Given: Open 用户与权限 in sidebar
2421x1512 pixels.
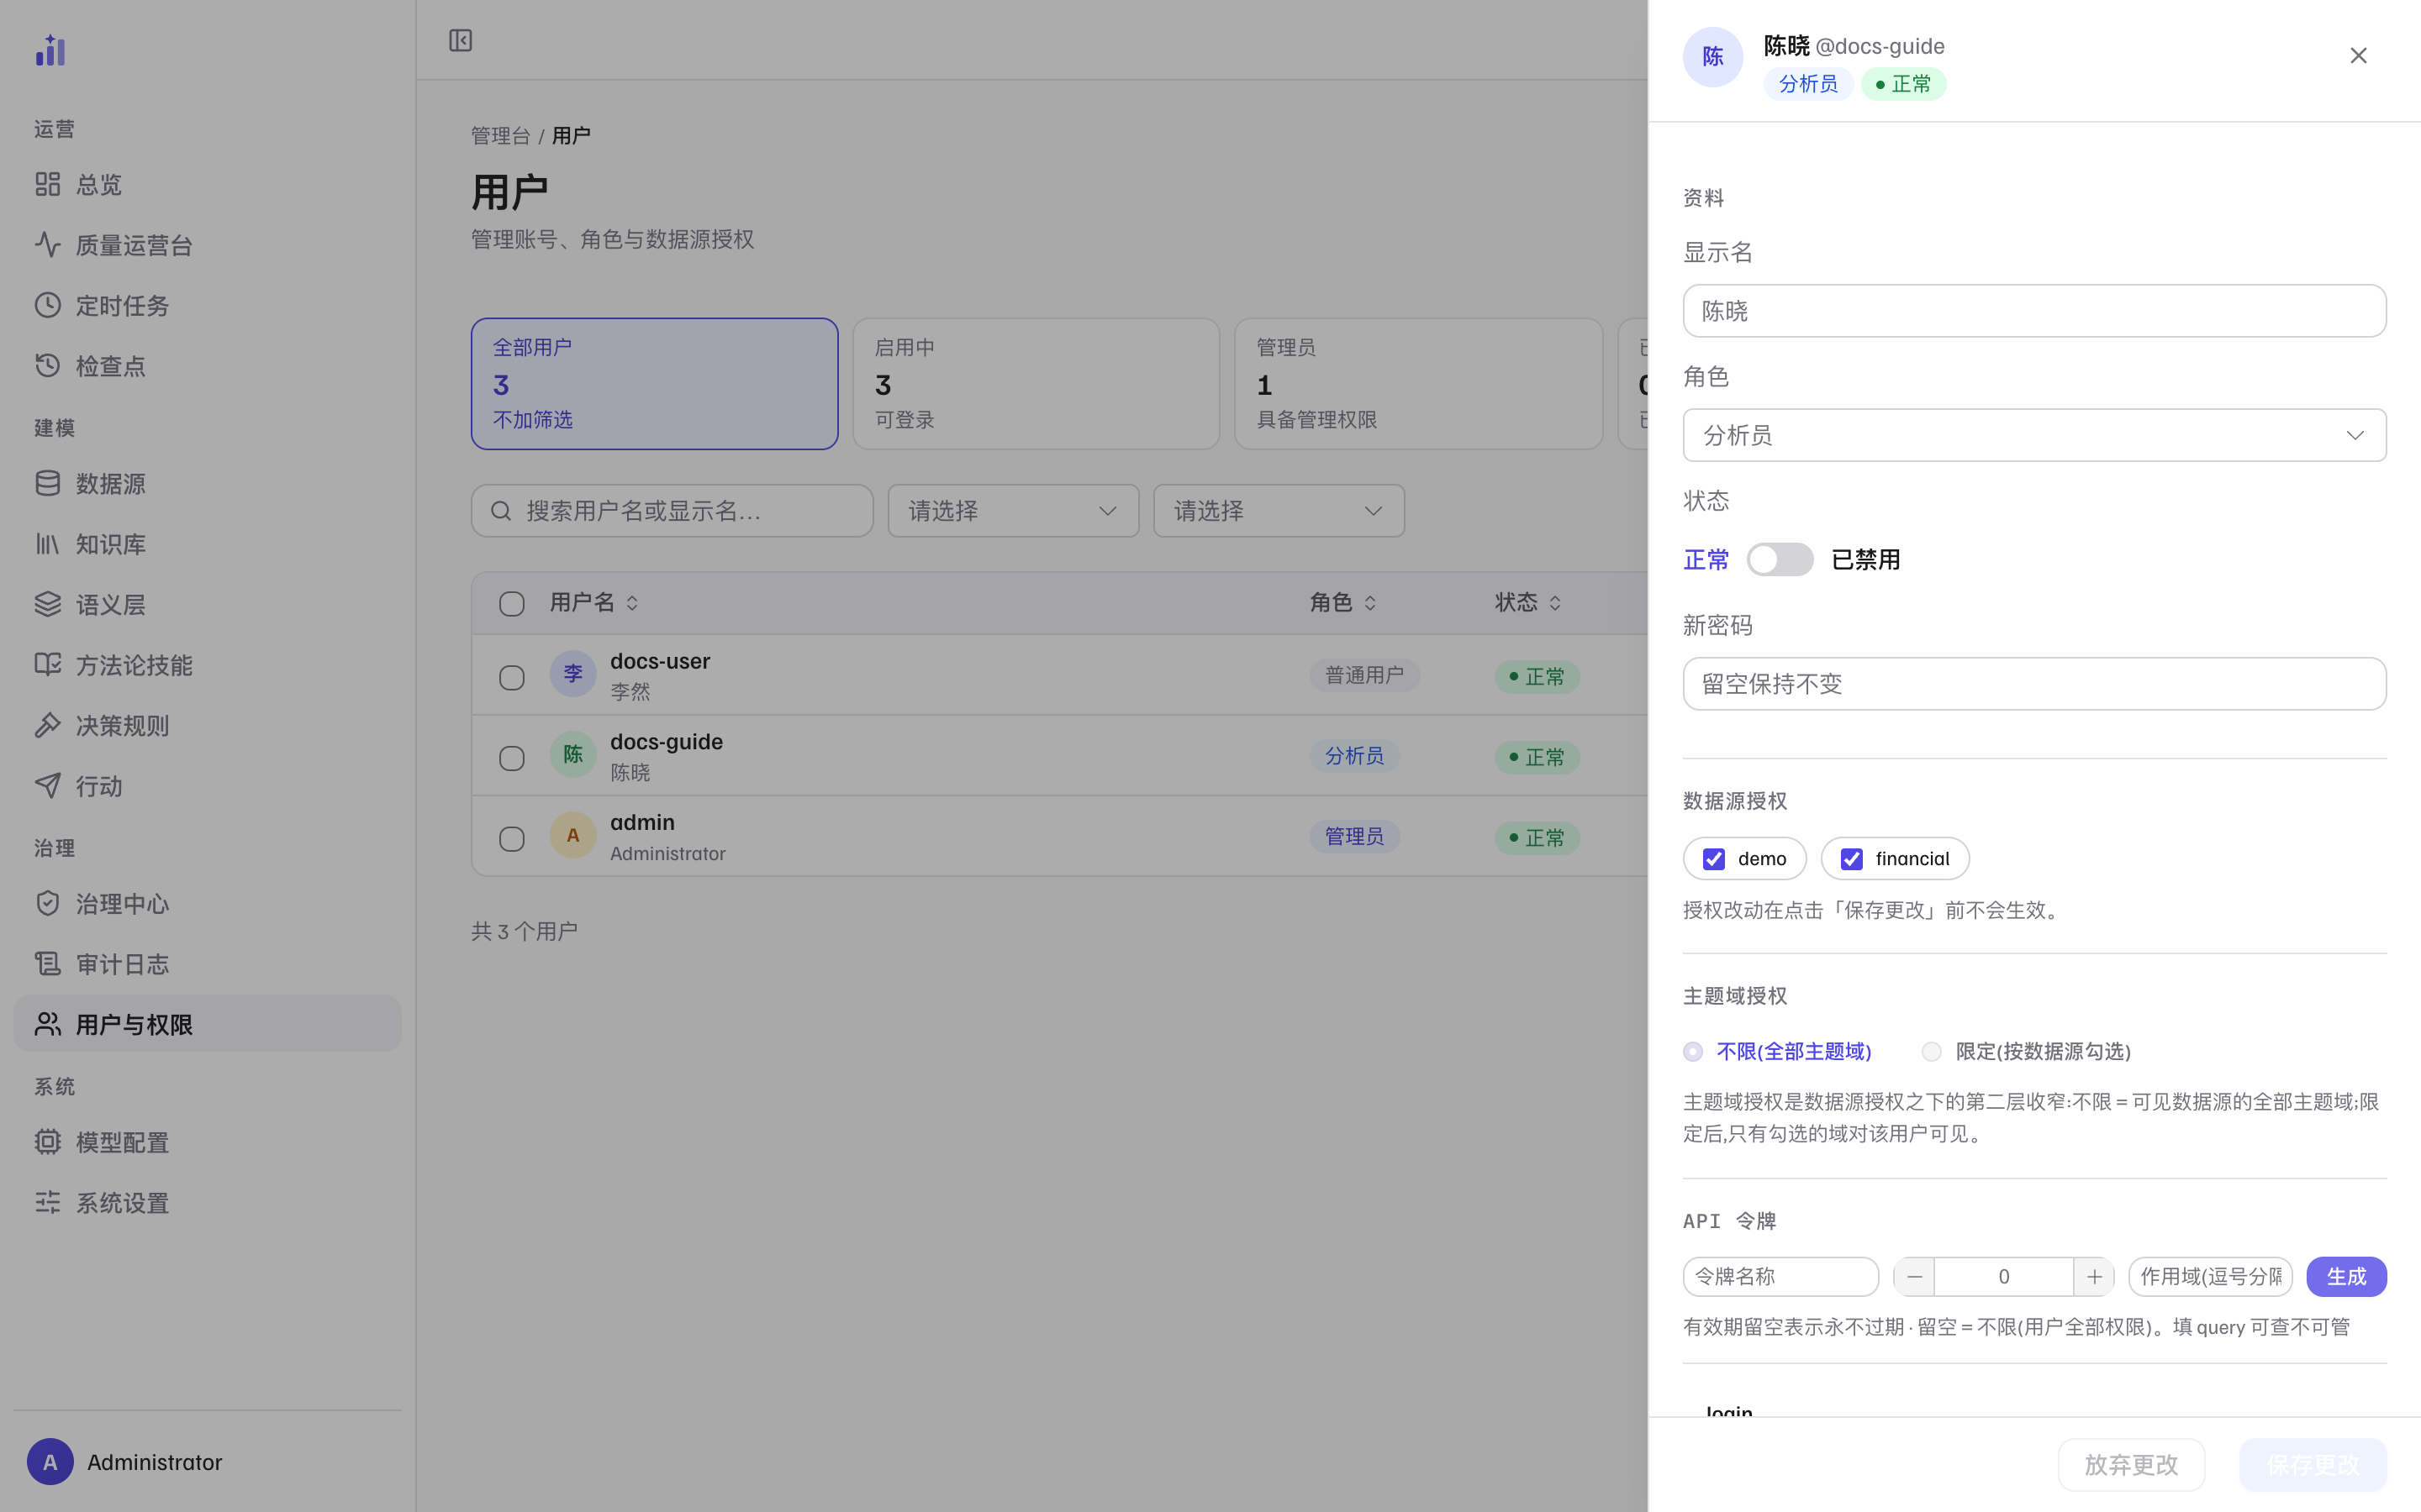Looking at the screenshot, I should click(x=207, y=1024).
